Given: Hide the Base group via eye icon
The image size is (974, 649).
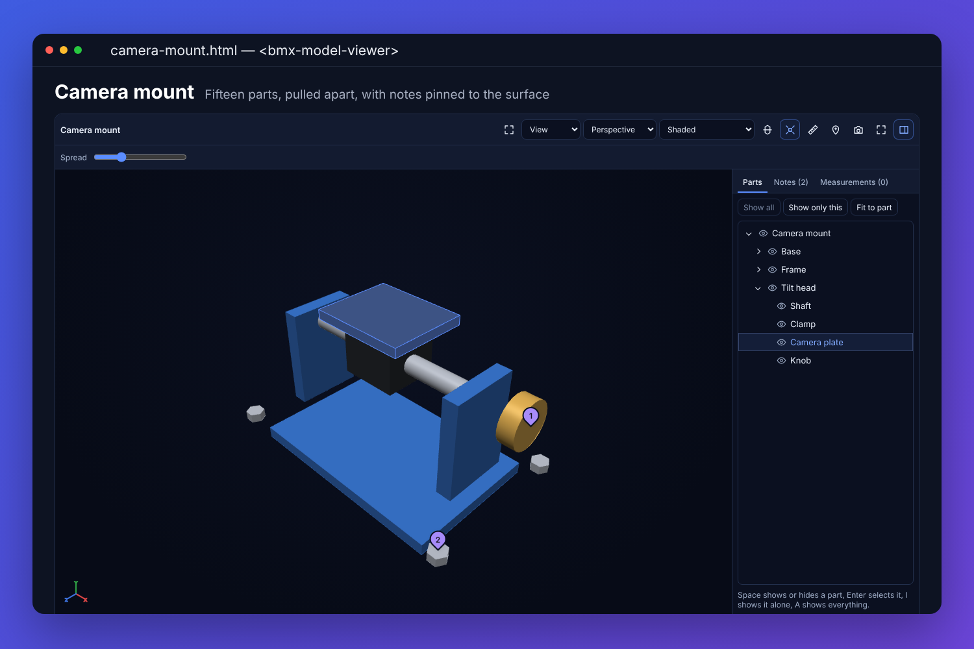Looking at the screenshot, I should (772, 252).
